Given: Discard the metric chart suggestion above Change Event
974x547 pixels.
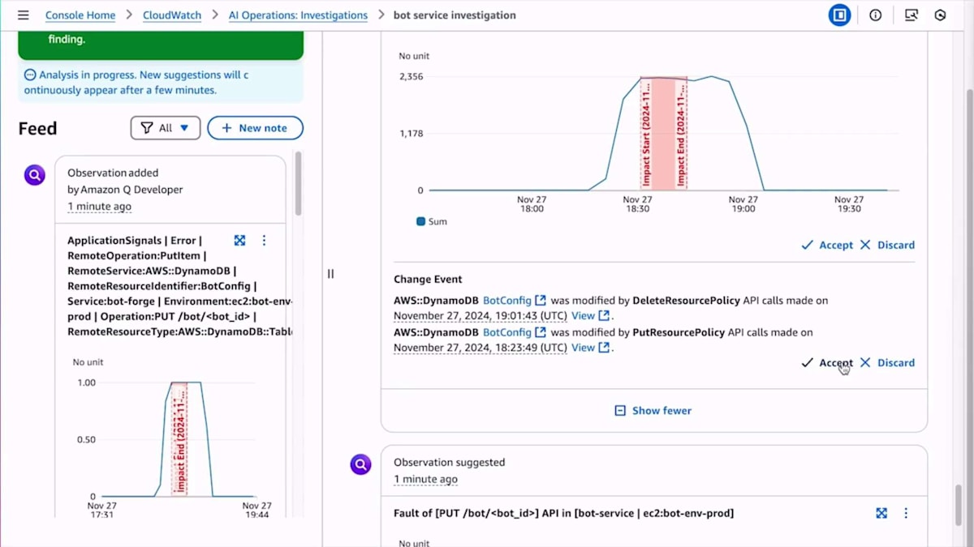Looking at the screenshot, I should pos(887,245).
